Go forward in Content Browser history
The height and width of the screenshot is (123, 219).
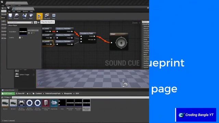pos(30,94)
